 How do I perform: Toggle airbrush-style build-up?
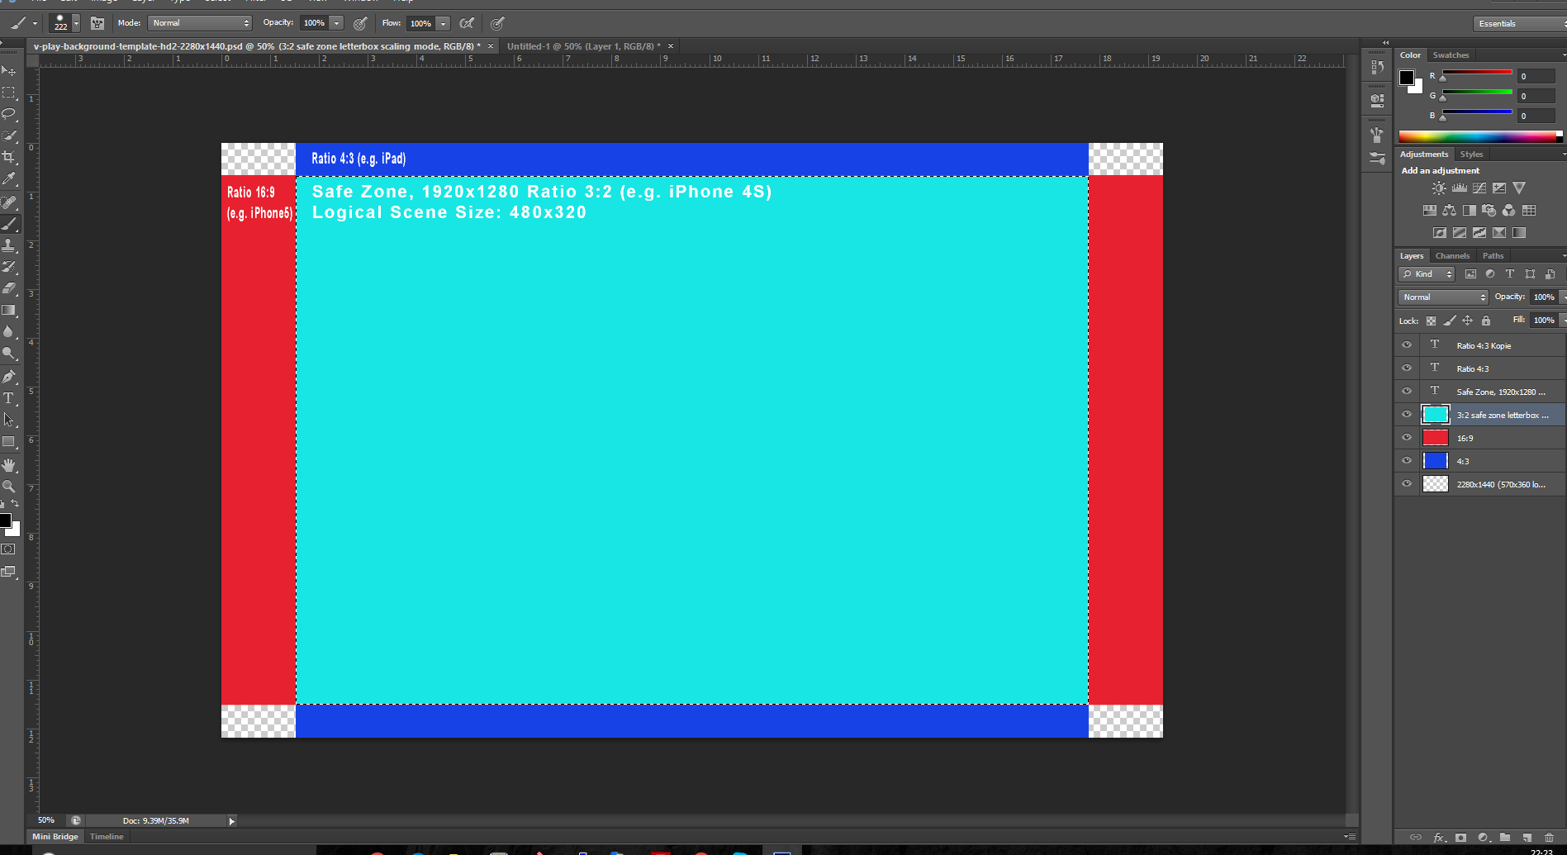click(x=467, y=23)
